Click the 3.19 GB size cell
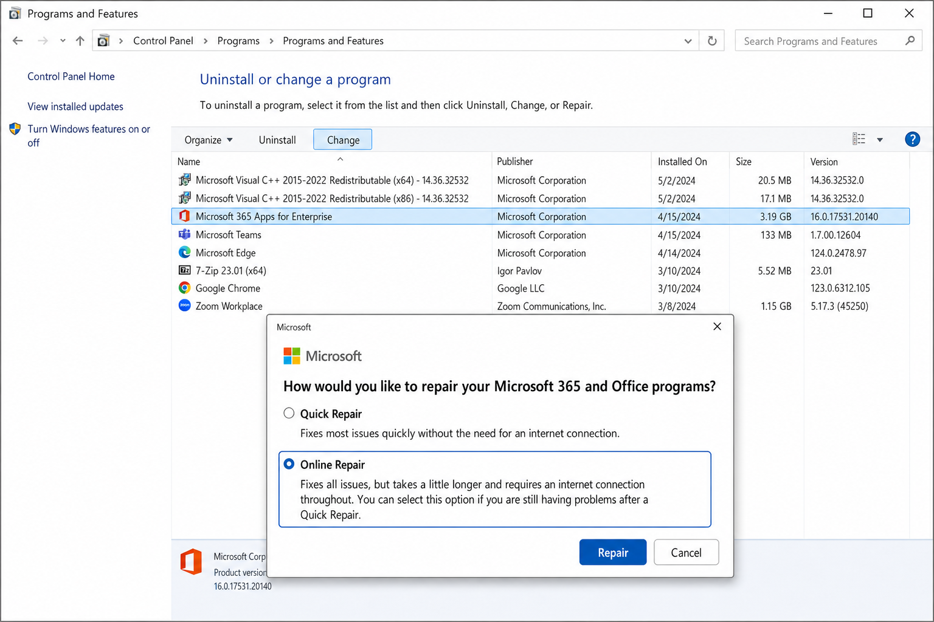Image resolution: width=934 pixels, height=622 pixels. tap(775, 216)
